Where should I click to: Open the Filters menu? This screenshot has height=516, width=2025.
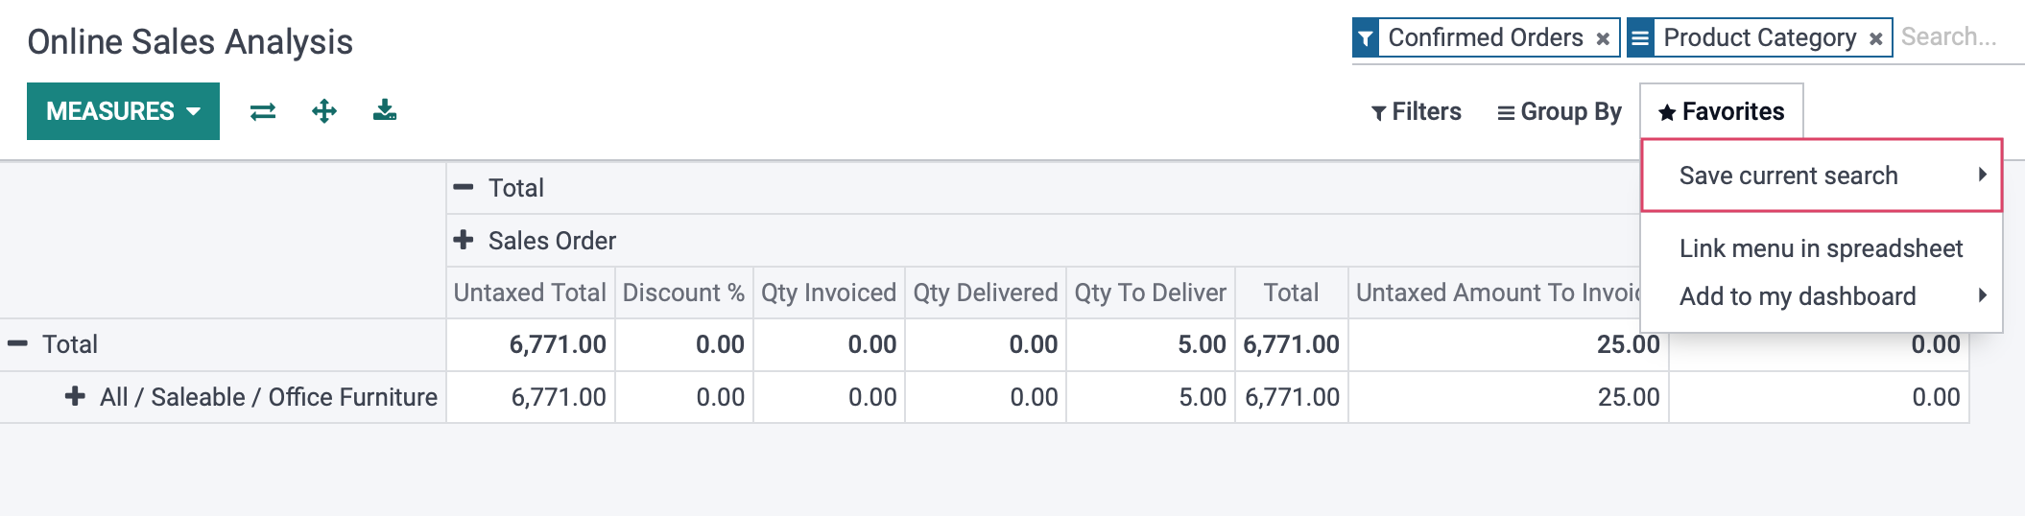click(1416, 112)
